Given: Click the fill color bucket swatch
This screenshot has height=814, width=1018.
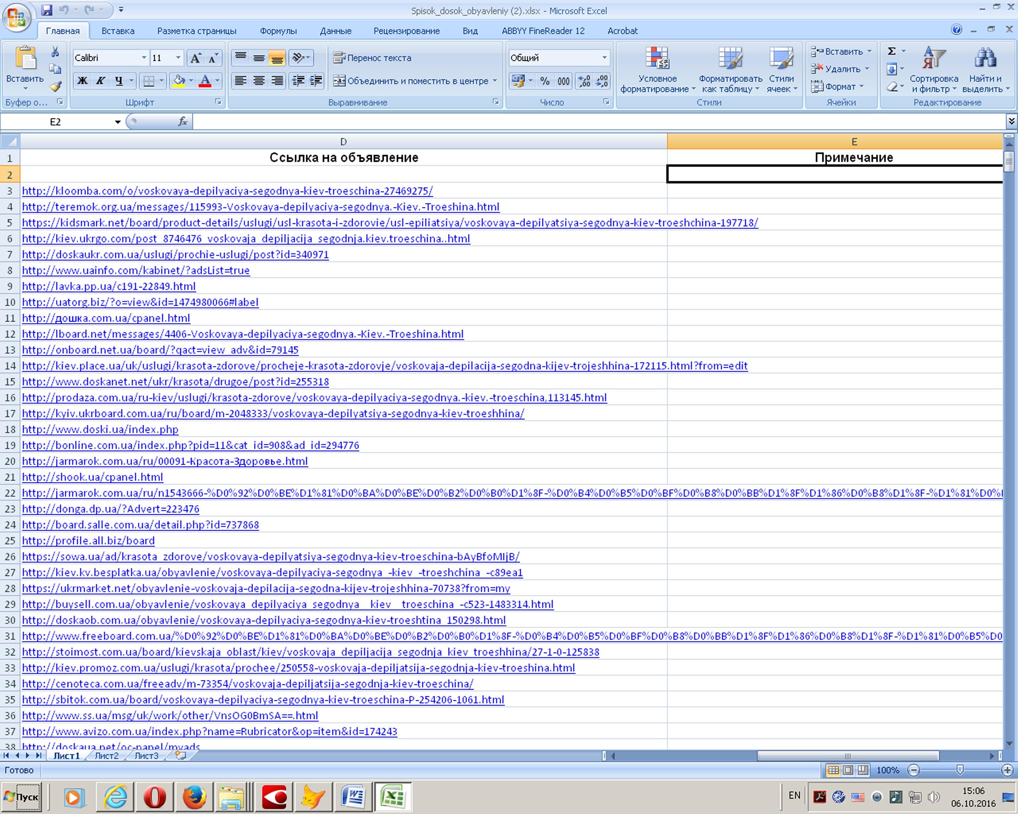Looking at the screenshot, I should 179,81.
